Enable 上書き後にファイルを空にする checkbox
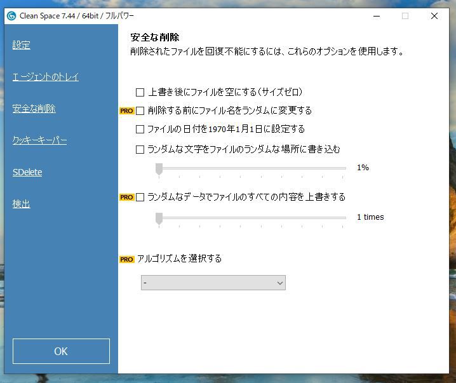Image resolution: width=456 pixels, height=383 pixels. [140, 93]
